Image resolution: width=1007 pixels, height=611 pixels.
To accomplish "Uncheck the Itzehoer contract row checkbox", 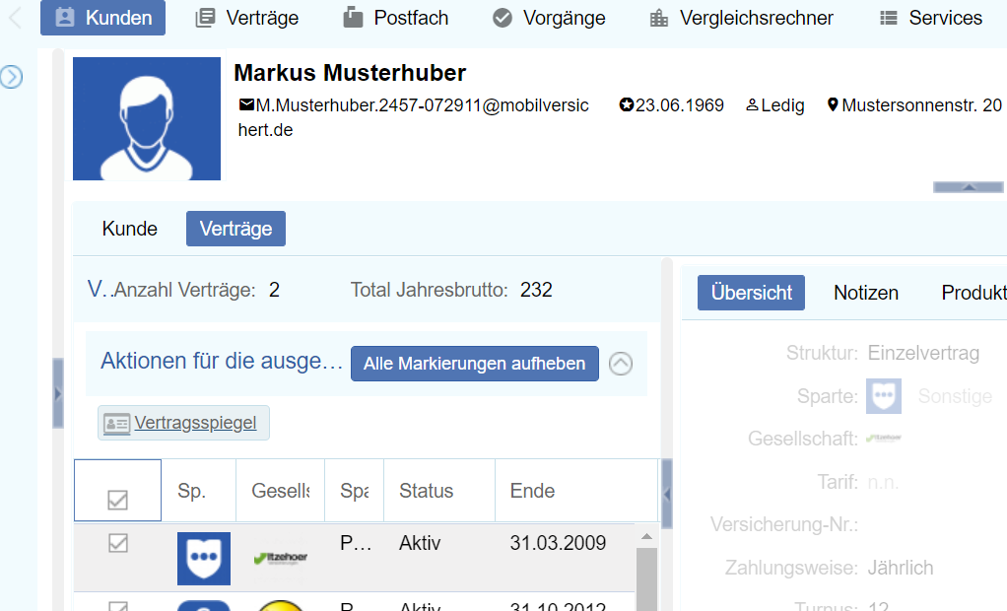I will [x=117, y=543].
